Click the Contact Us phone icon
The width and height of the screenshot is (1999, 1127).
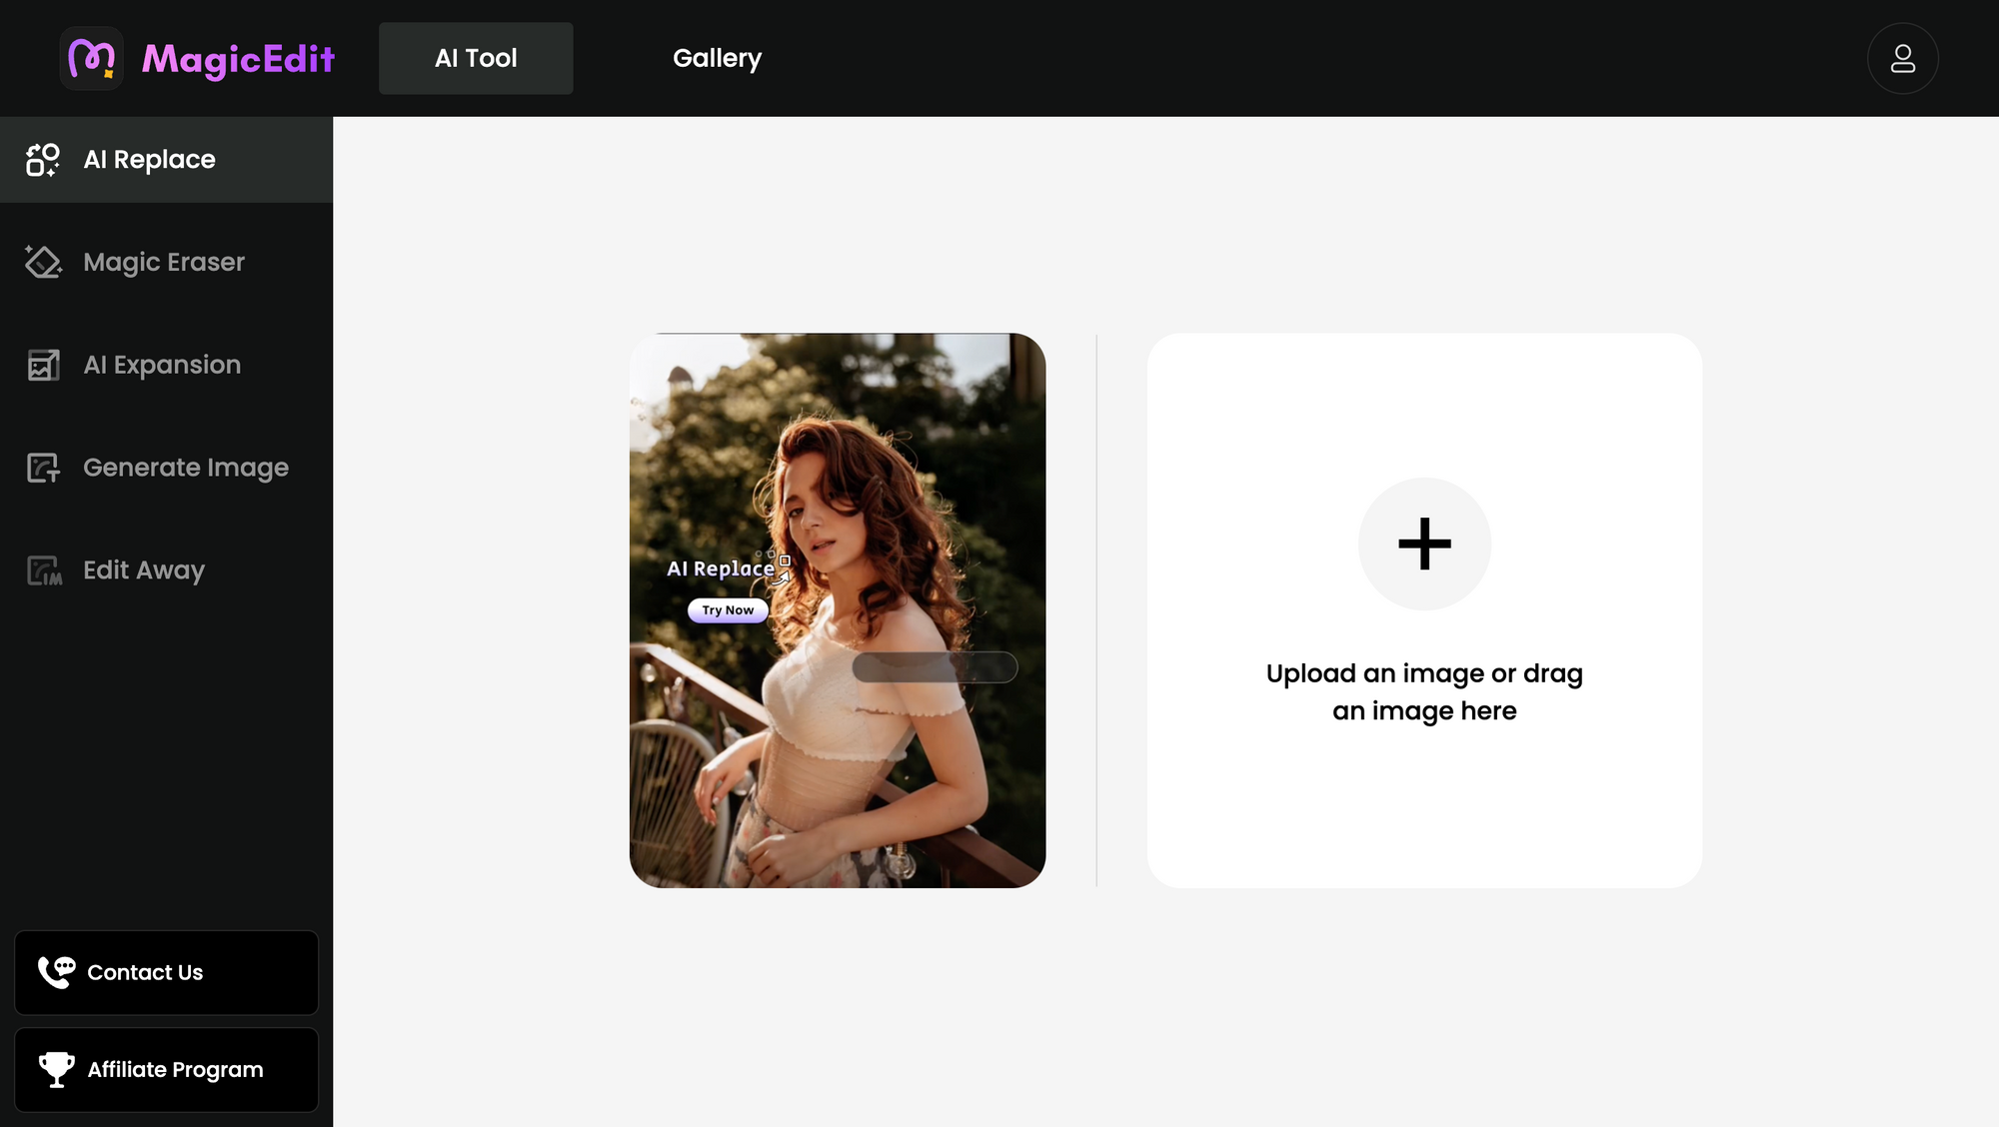pos(56,972)
